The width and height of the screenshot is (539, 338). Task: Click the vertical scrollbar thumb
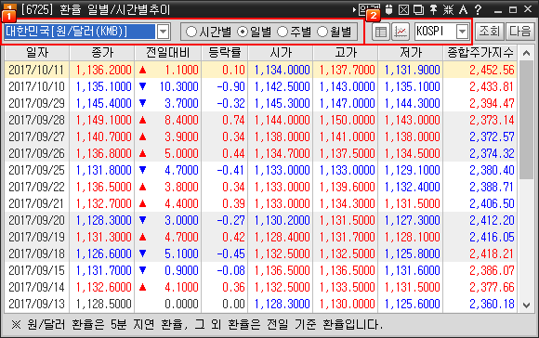pyautogui.click(x=526, y=120)
